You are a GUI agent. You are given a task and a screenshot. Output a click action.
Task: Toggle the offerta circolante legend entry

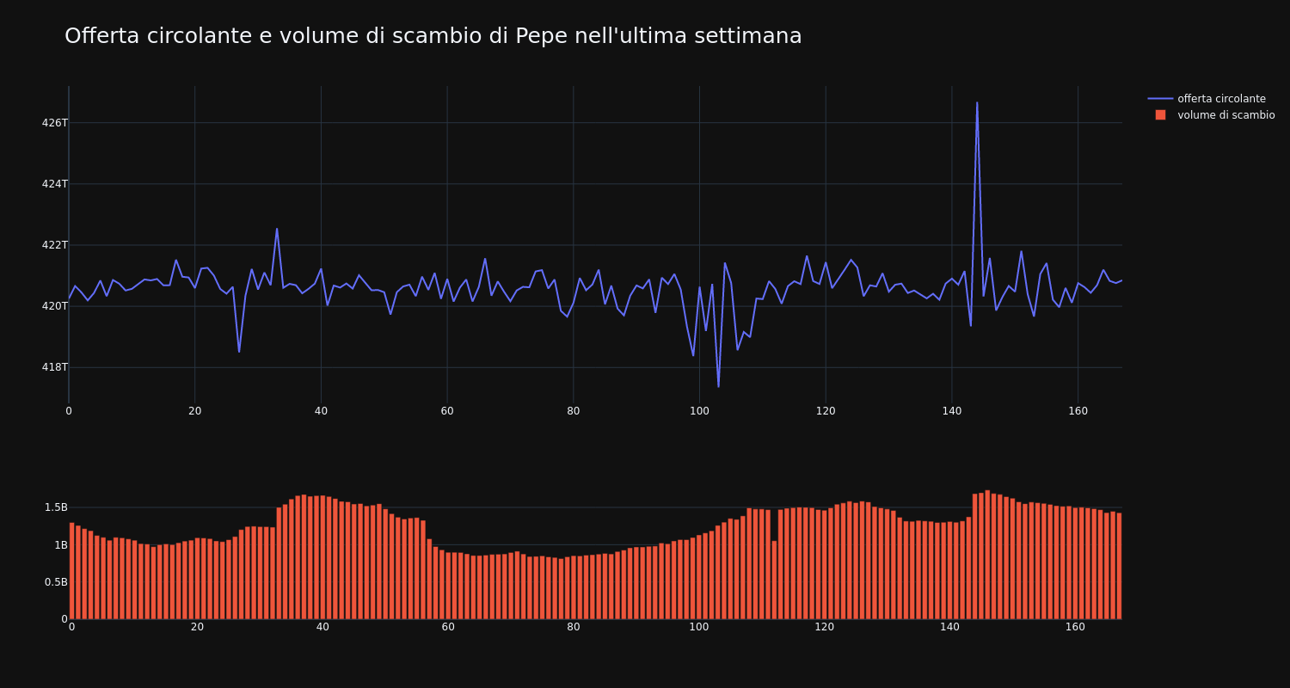pos(1211,99)
